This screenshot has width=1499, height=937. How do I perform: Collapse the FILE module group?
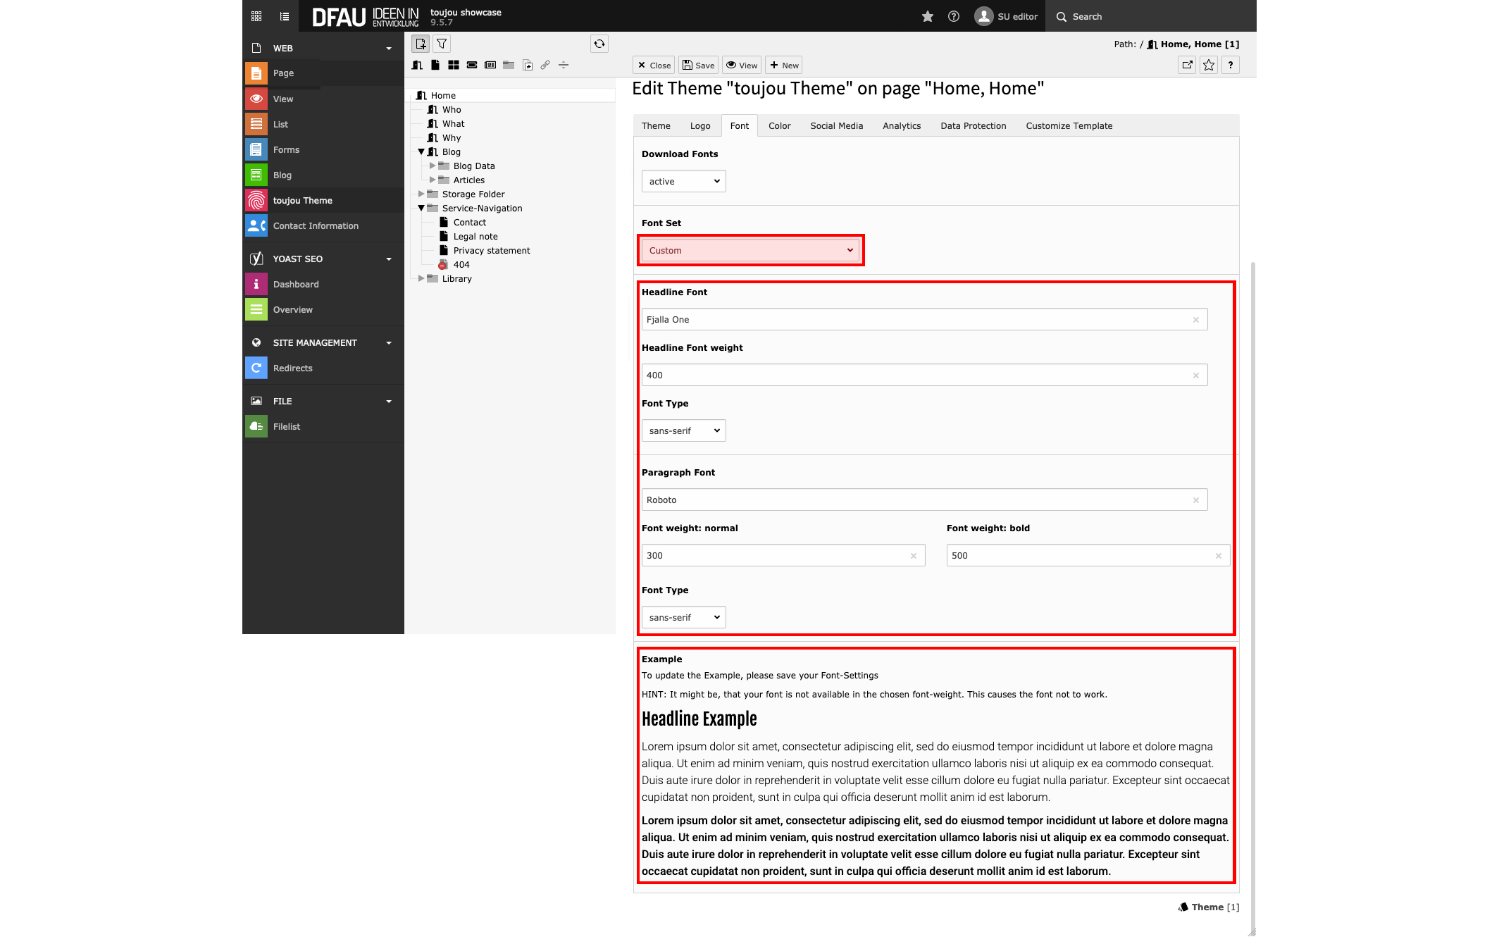(389, 401)
